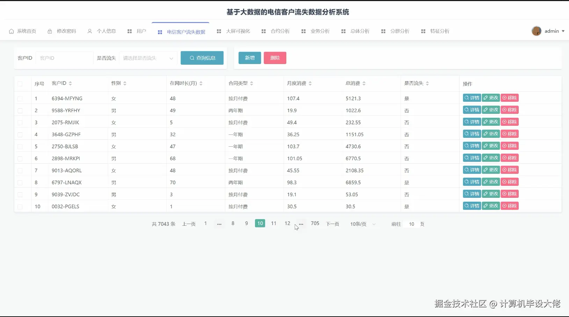The width and height of the screenshot is (569, 317).
Task: Type in the 客户ID search field
Action: 65,58
